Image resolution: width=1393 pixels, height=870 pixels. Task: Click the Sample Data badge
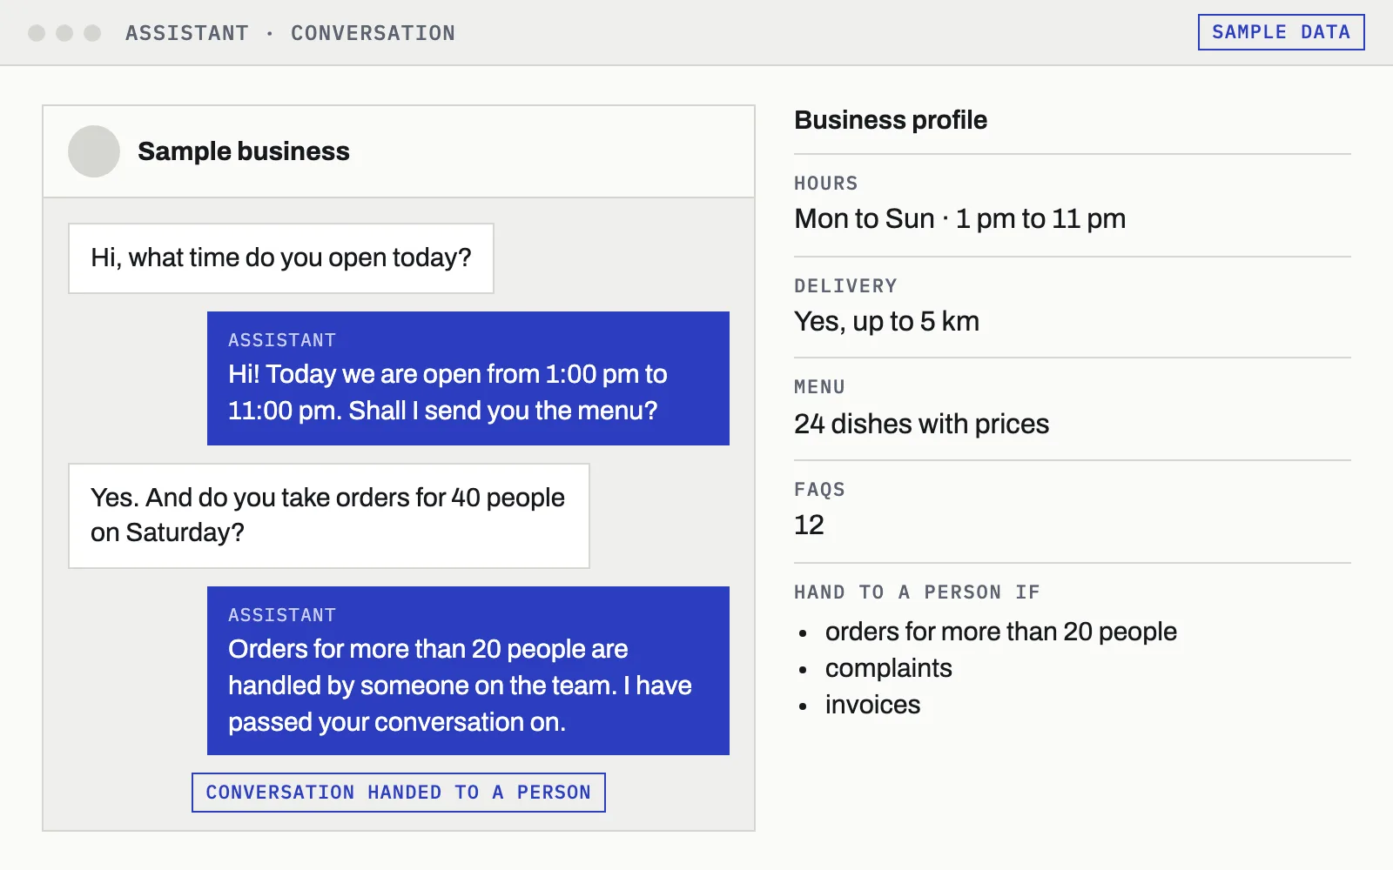(x=1281, y=32)
